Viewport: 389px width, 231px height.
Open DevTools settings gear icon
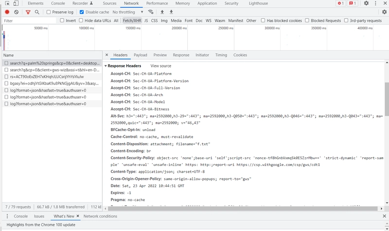[x=366, y=3]
